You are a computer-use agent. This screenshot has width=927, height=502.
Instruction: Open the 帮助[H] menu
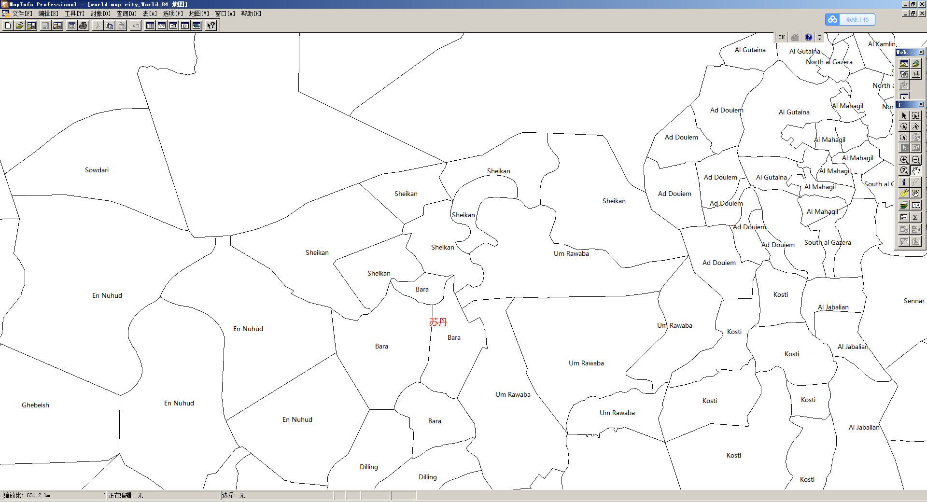(x=251, y=14)
